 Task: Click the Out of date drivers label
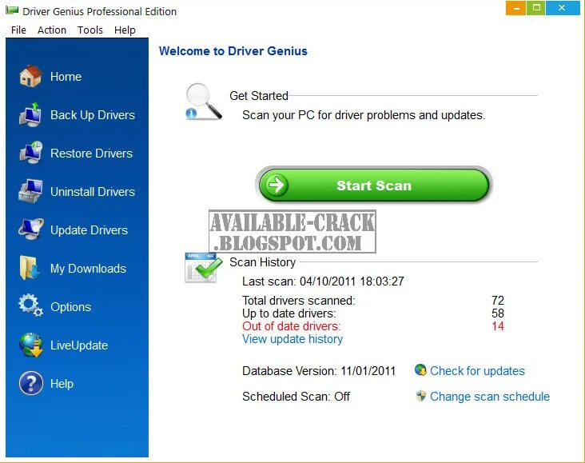291,326
